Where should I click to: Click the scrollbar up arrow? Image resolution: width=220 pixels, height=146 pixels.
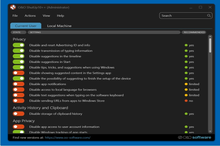(210, 36)
